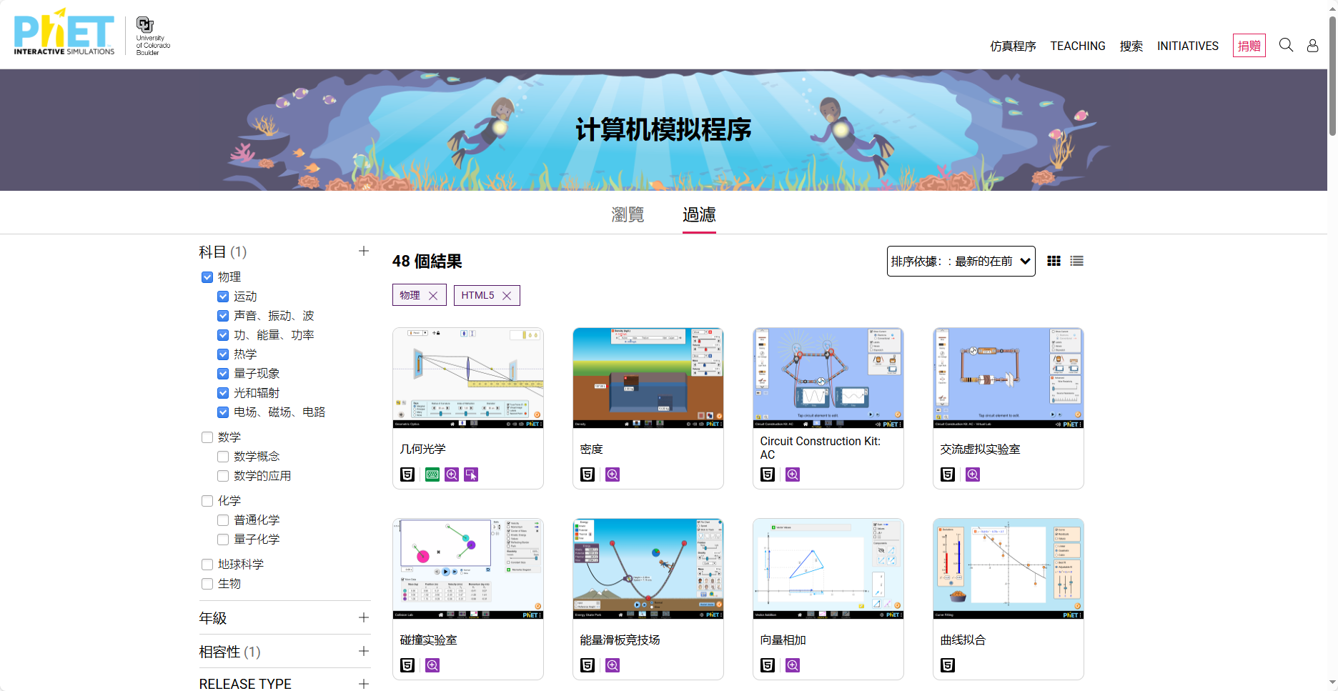Uncheck the 量子现象 checkbox
Image resolution: width=1338 pixels, height=691 pixels.
click(x=223, y=374)
